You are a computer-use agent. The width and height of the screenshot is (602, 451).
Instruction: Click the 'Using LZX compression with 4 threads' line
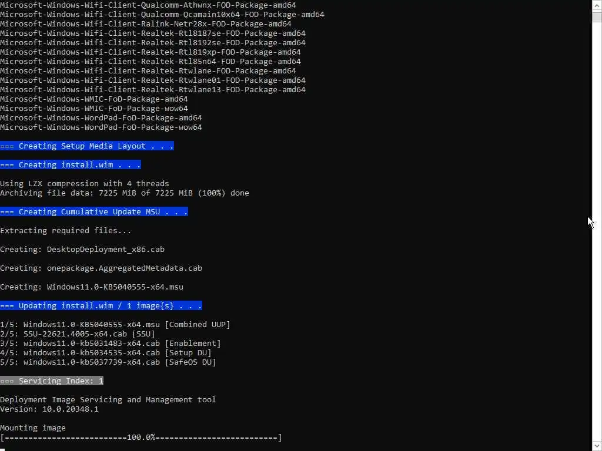(85, 183)
